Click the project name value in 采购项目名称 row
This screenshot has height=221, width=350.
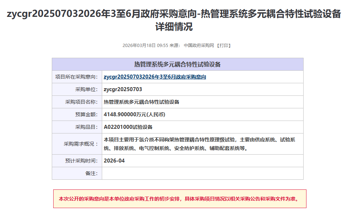click(x=141, y=102)
